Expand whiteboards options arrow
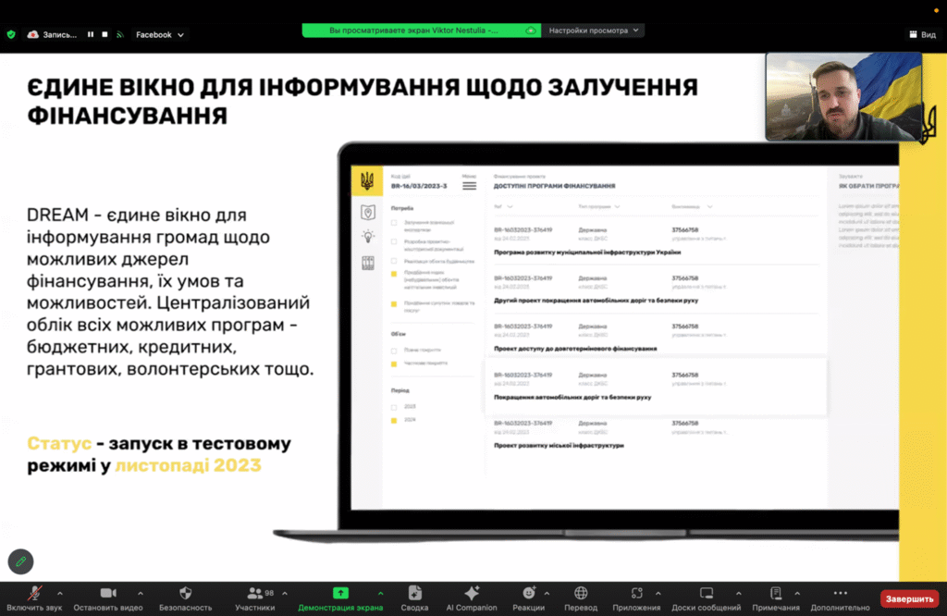This screenshot has height=616, width=947. (739, 594)
